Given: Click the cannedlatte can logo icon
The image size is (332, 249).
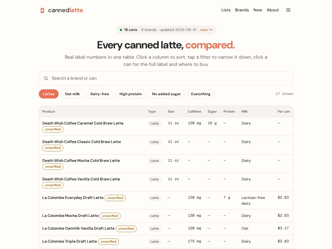Looking at the screenshot, I should 42,10.
